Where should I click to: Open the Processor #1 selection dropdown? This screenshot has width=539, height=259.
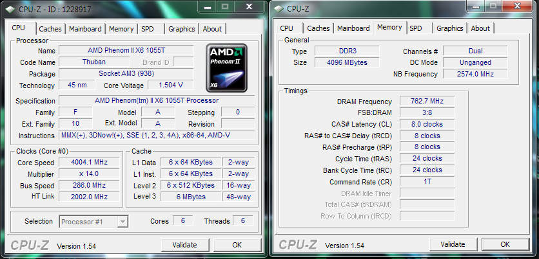pos(93,222)
